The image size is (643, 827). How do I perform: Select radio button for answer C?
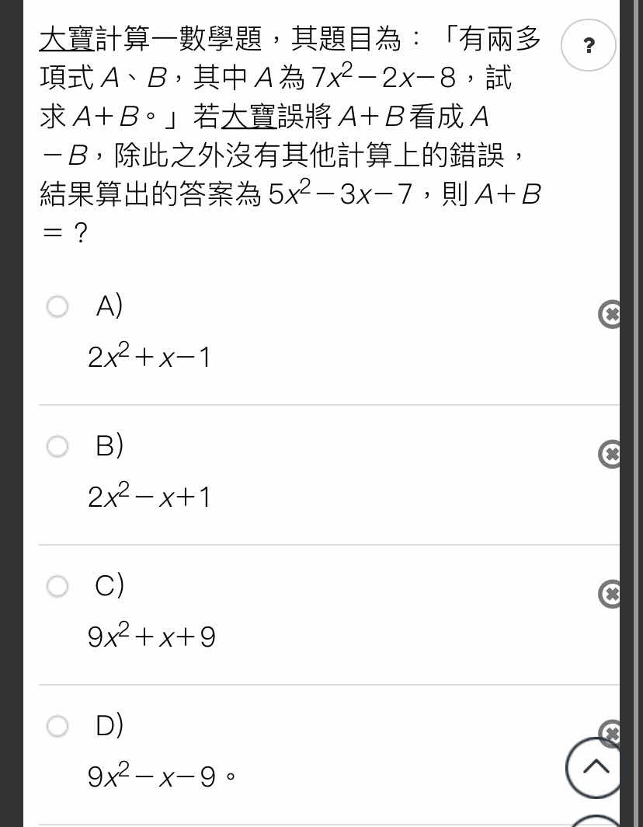tap(57, 586)
